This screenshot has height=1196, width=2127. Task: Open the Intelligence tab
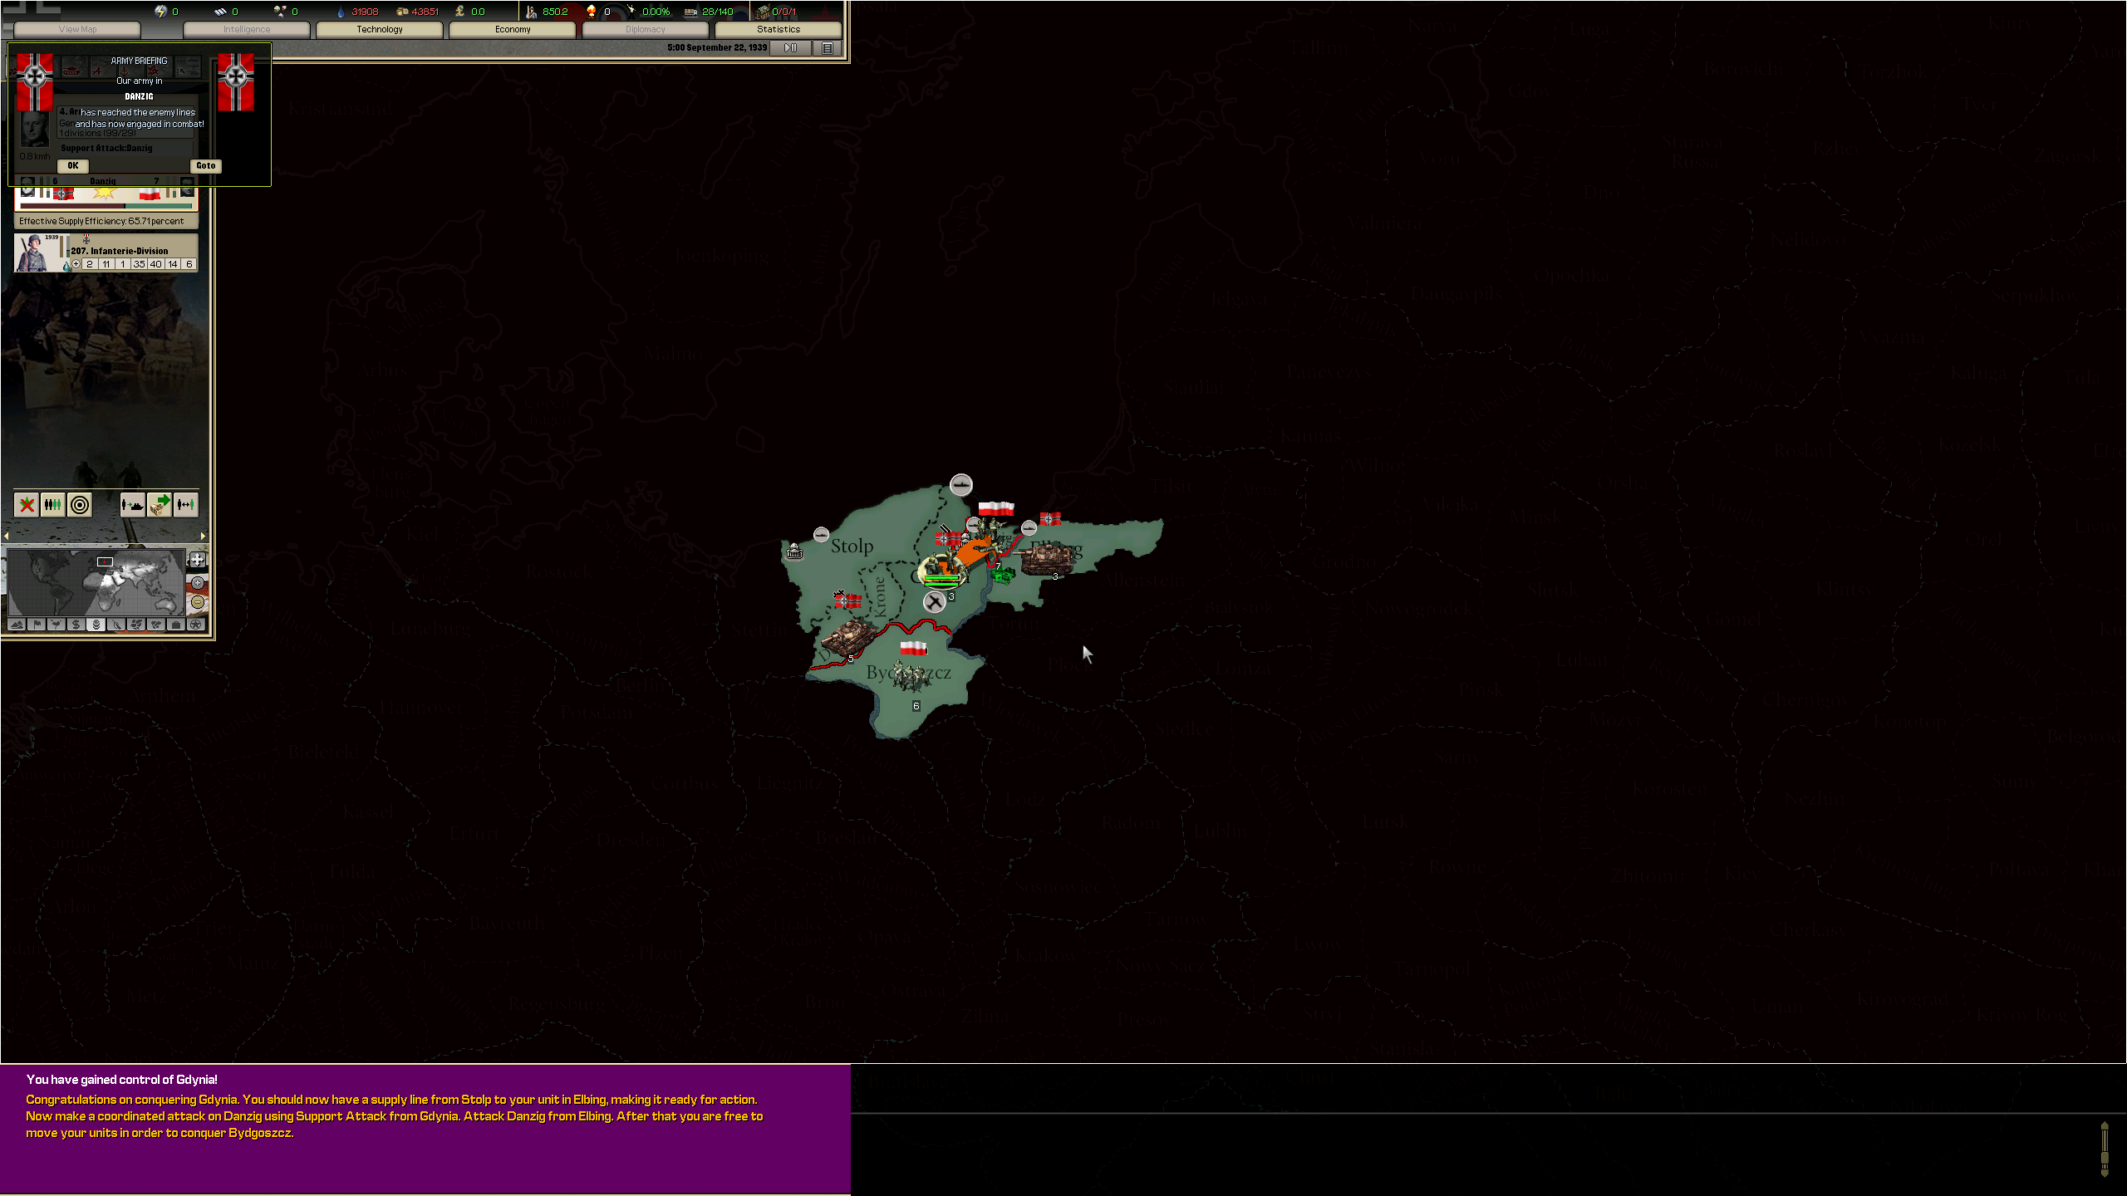pos(247,29)
